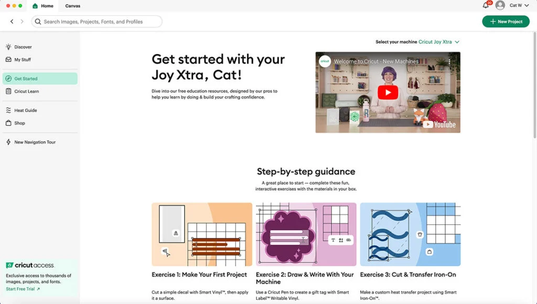Click the Discover lightbulb icon
The image size is (537, 304).
pos(8,47)
